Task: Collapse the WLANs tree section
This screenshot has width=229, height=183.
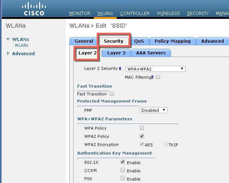Action: coord(8,40)
